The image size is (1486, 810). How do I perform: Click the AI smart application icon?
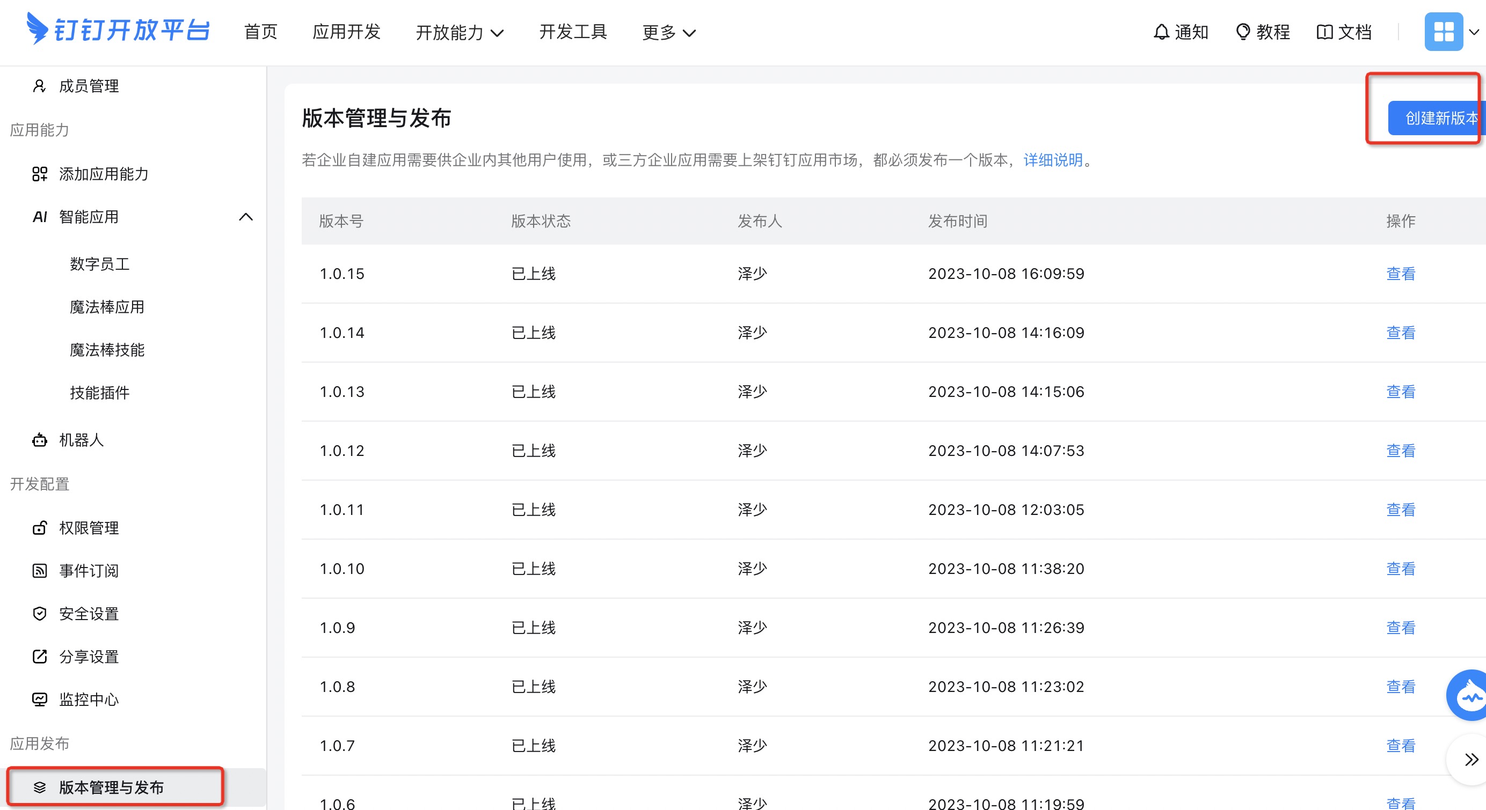coord(39,217)
